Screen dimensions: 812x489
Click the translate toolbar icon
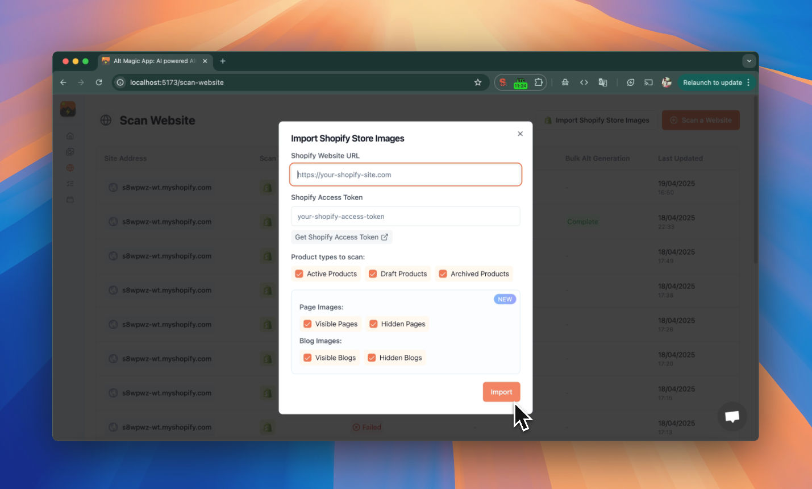click(603, 82)
